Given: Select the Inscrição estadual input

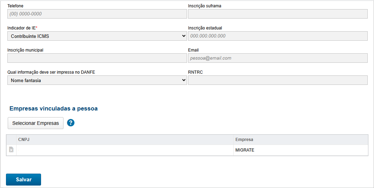Looking at the screenshot, I should 278,36.
